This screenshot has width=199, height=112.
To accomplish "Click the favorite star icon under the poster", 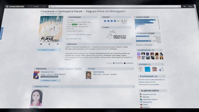I will point(49,44).
